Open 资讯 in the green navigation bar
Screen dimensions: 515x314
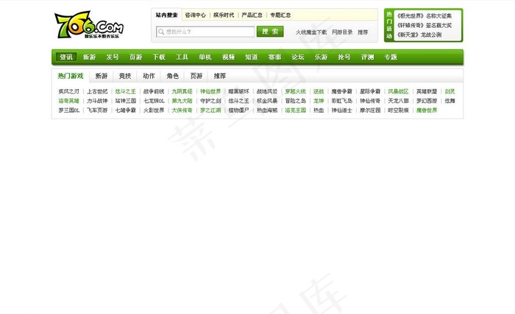(66, 57)
